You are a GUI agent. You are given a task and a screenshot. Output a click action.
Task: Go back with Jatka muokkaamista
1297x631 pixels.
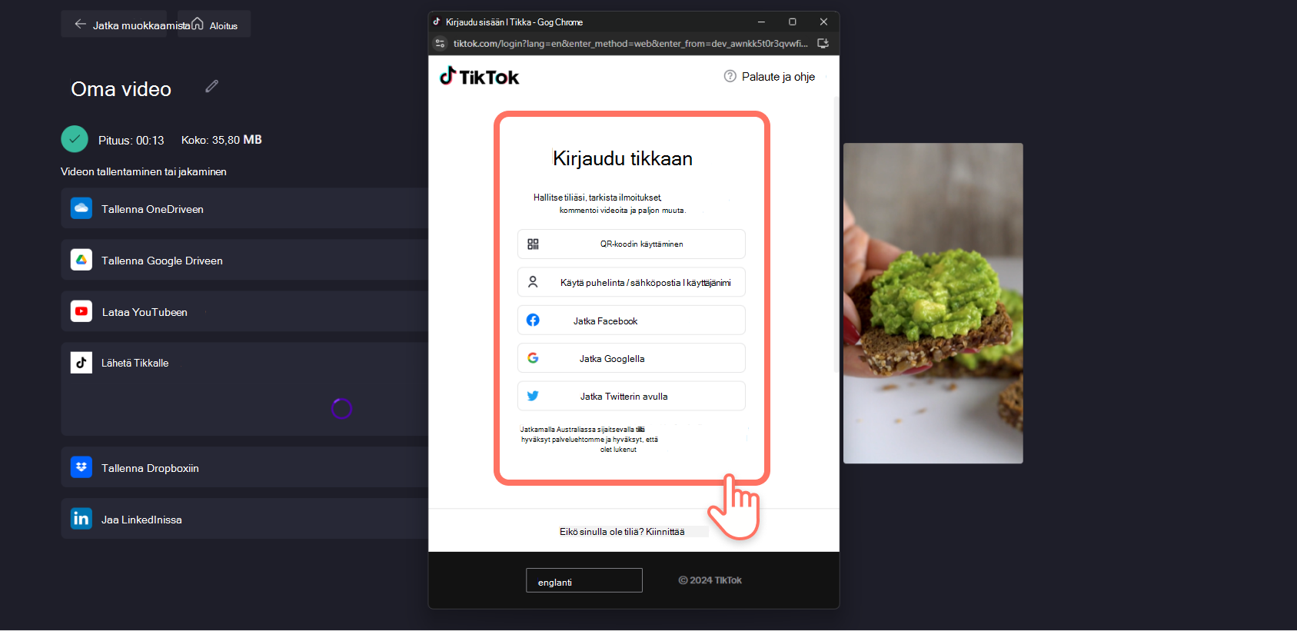pyautogui.click(x=114, y=24)
